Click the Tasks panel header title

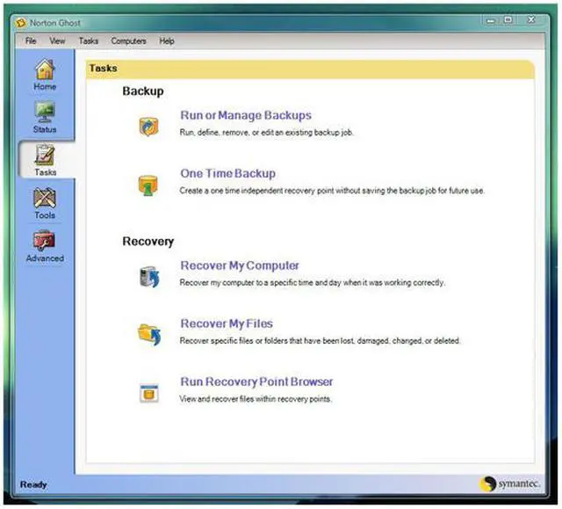(x=104, y=69)
